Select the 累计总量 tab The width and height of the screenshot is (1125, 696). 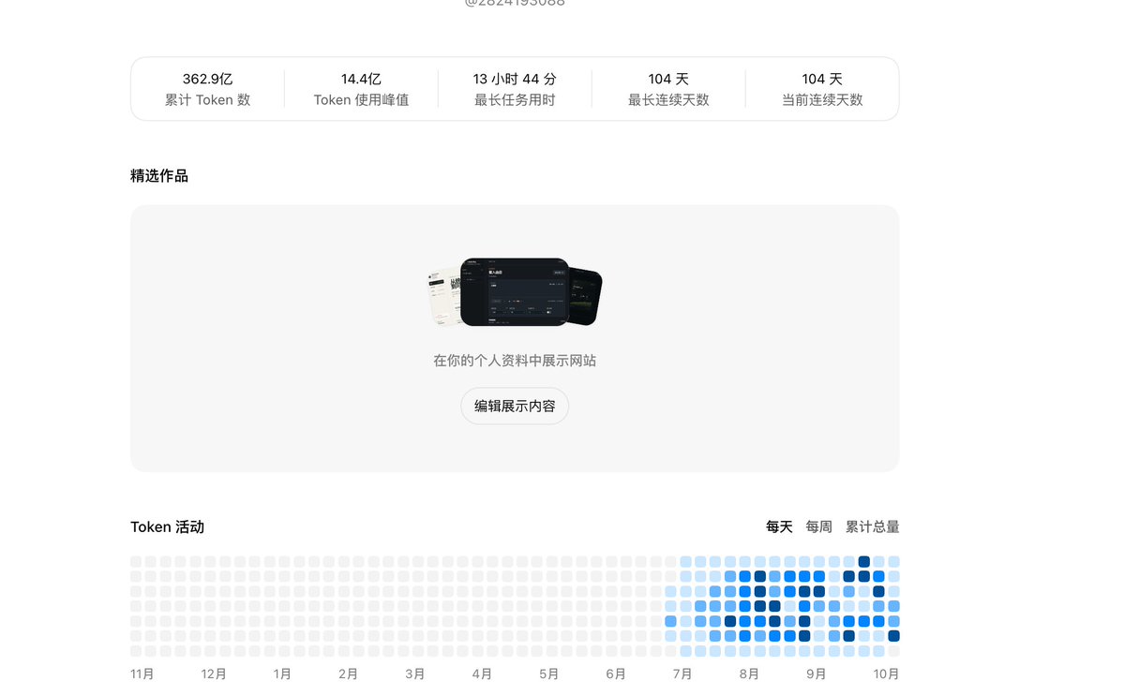[872, 527]
